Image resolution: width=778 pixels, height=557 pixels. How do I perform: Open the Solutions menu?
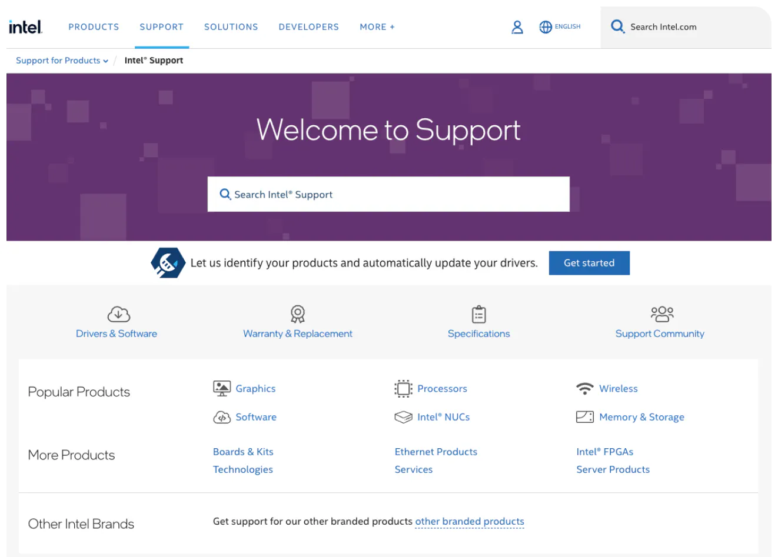[231, 27]
